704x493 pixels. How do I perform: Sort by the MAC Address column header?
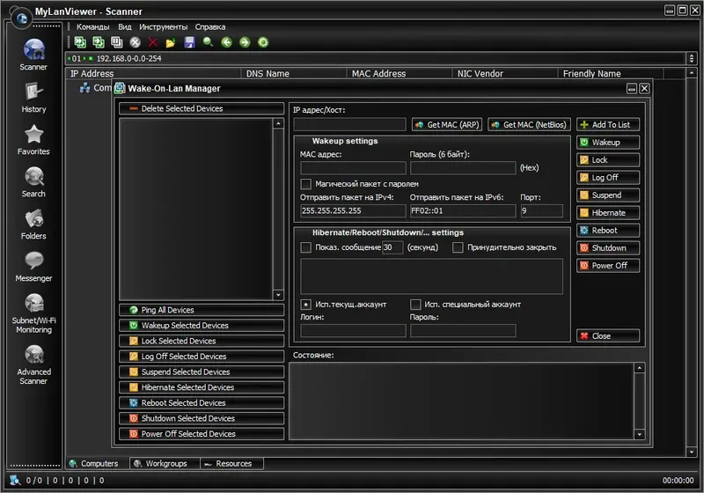[x=400, y=74]
